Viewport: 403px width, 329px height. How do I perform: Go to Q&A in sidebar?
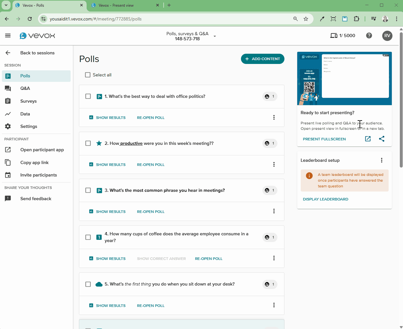(25, 88)
